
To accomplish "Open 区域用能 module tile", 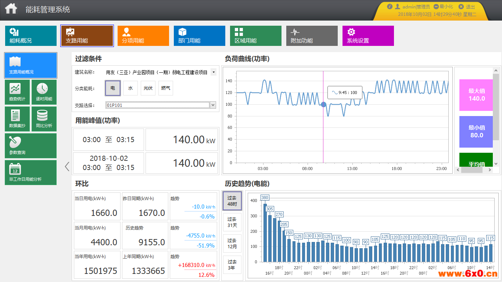I will click(256, 36).
